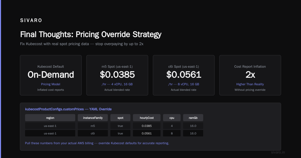The image size is (301, 158).
Task: Select the m5 instance family cell
Action: coord(93,126)
